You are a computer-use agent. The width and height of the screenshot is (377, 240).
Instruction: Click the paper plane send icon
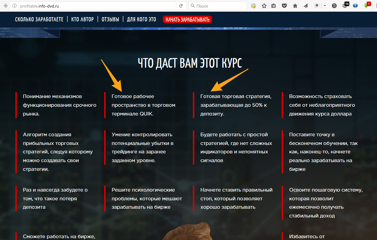(306, 6)
